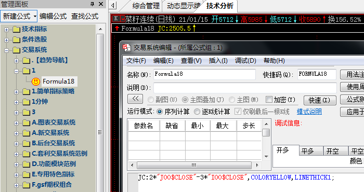Click the Formula18 smiley face icon
364x192 pixels.
[36, 81]
